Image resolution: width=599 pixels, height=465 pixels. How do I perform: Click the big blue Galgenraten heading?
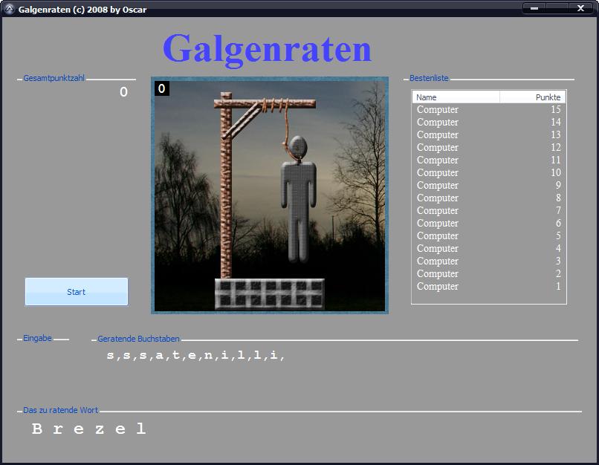click(267, 49)
